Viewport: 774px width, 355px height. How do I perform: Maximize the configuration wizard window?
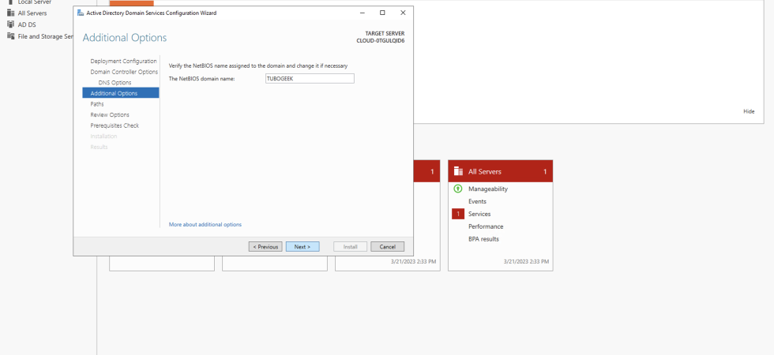point(382,13)
